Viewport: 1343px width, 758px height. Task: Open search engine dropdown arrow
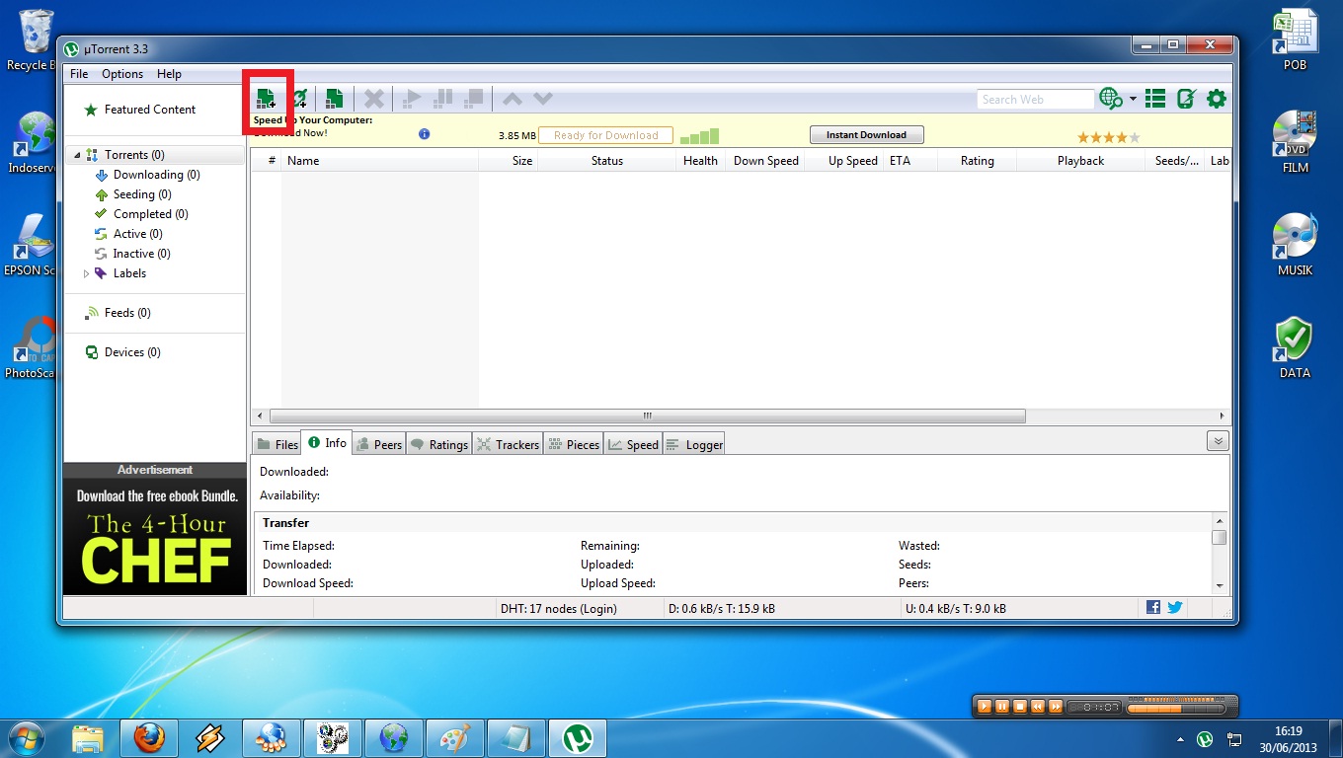pos(1133,99)
